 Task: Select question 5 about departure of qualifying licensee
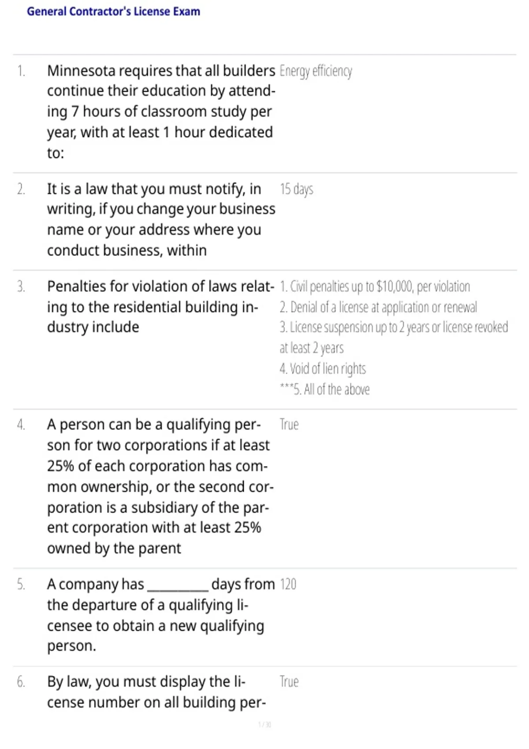(161, 615)
